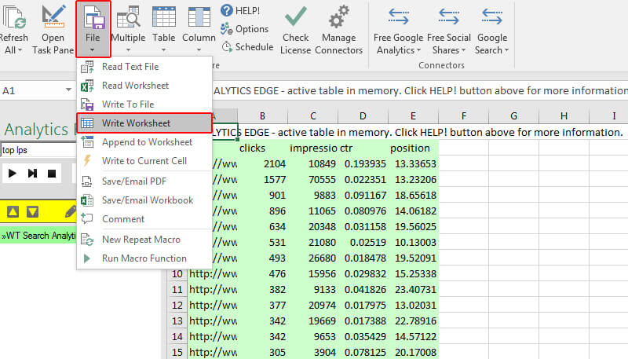Click cell with value 0.091167

coord(363,195)
